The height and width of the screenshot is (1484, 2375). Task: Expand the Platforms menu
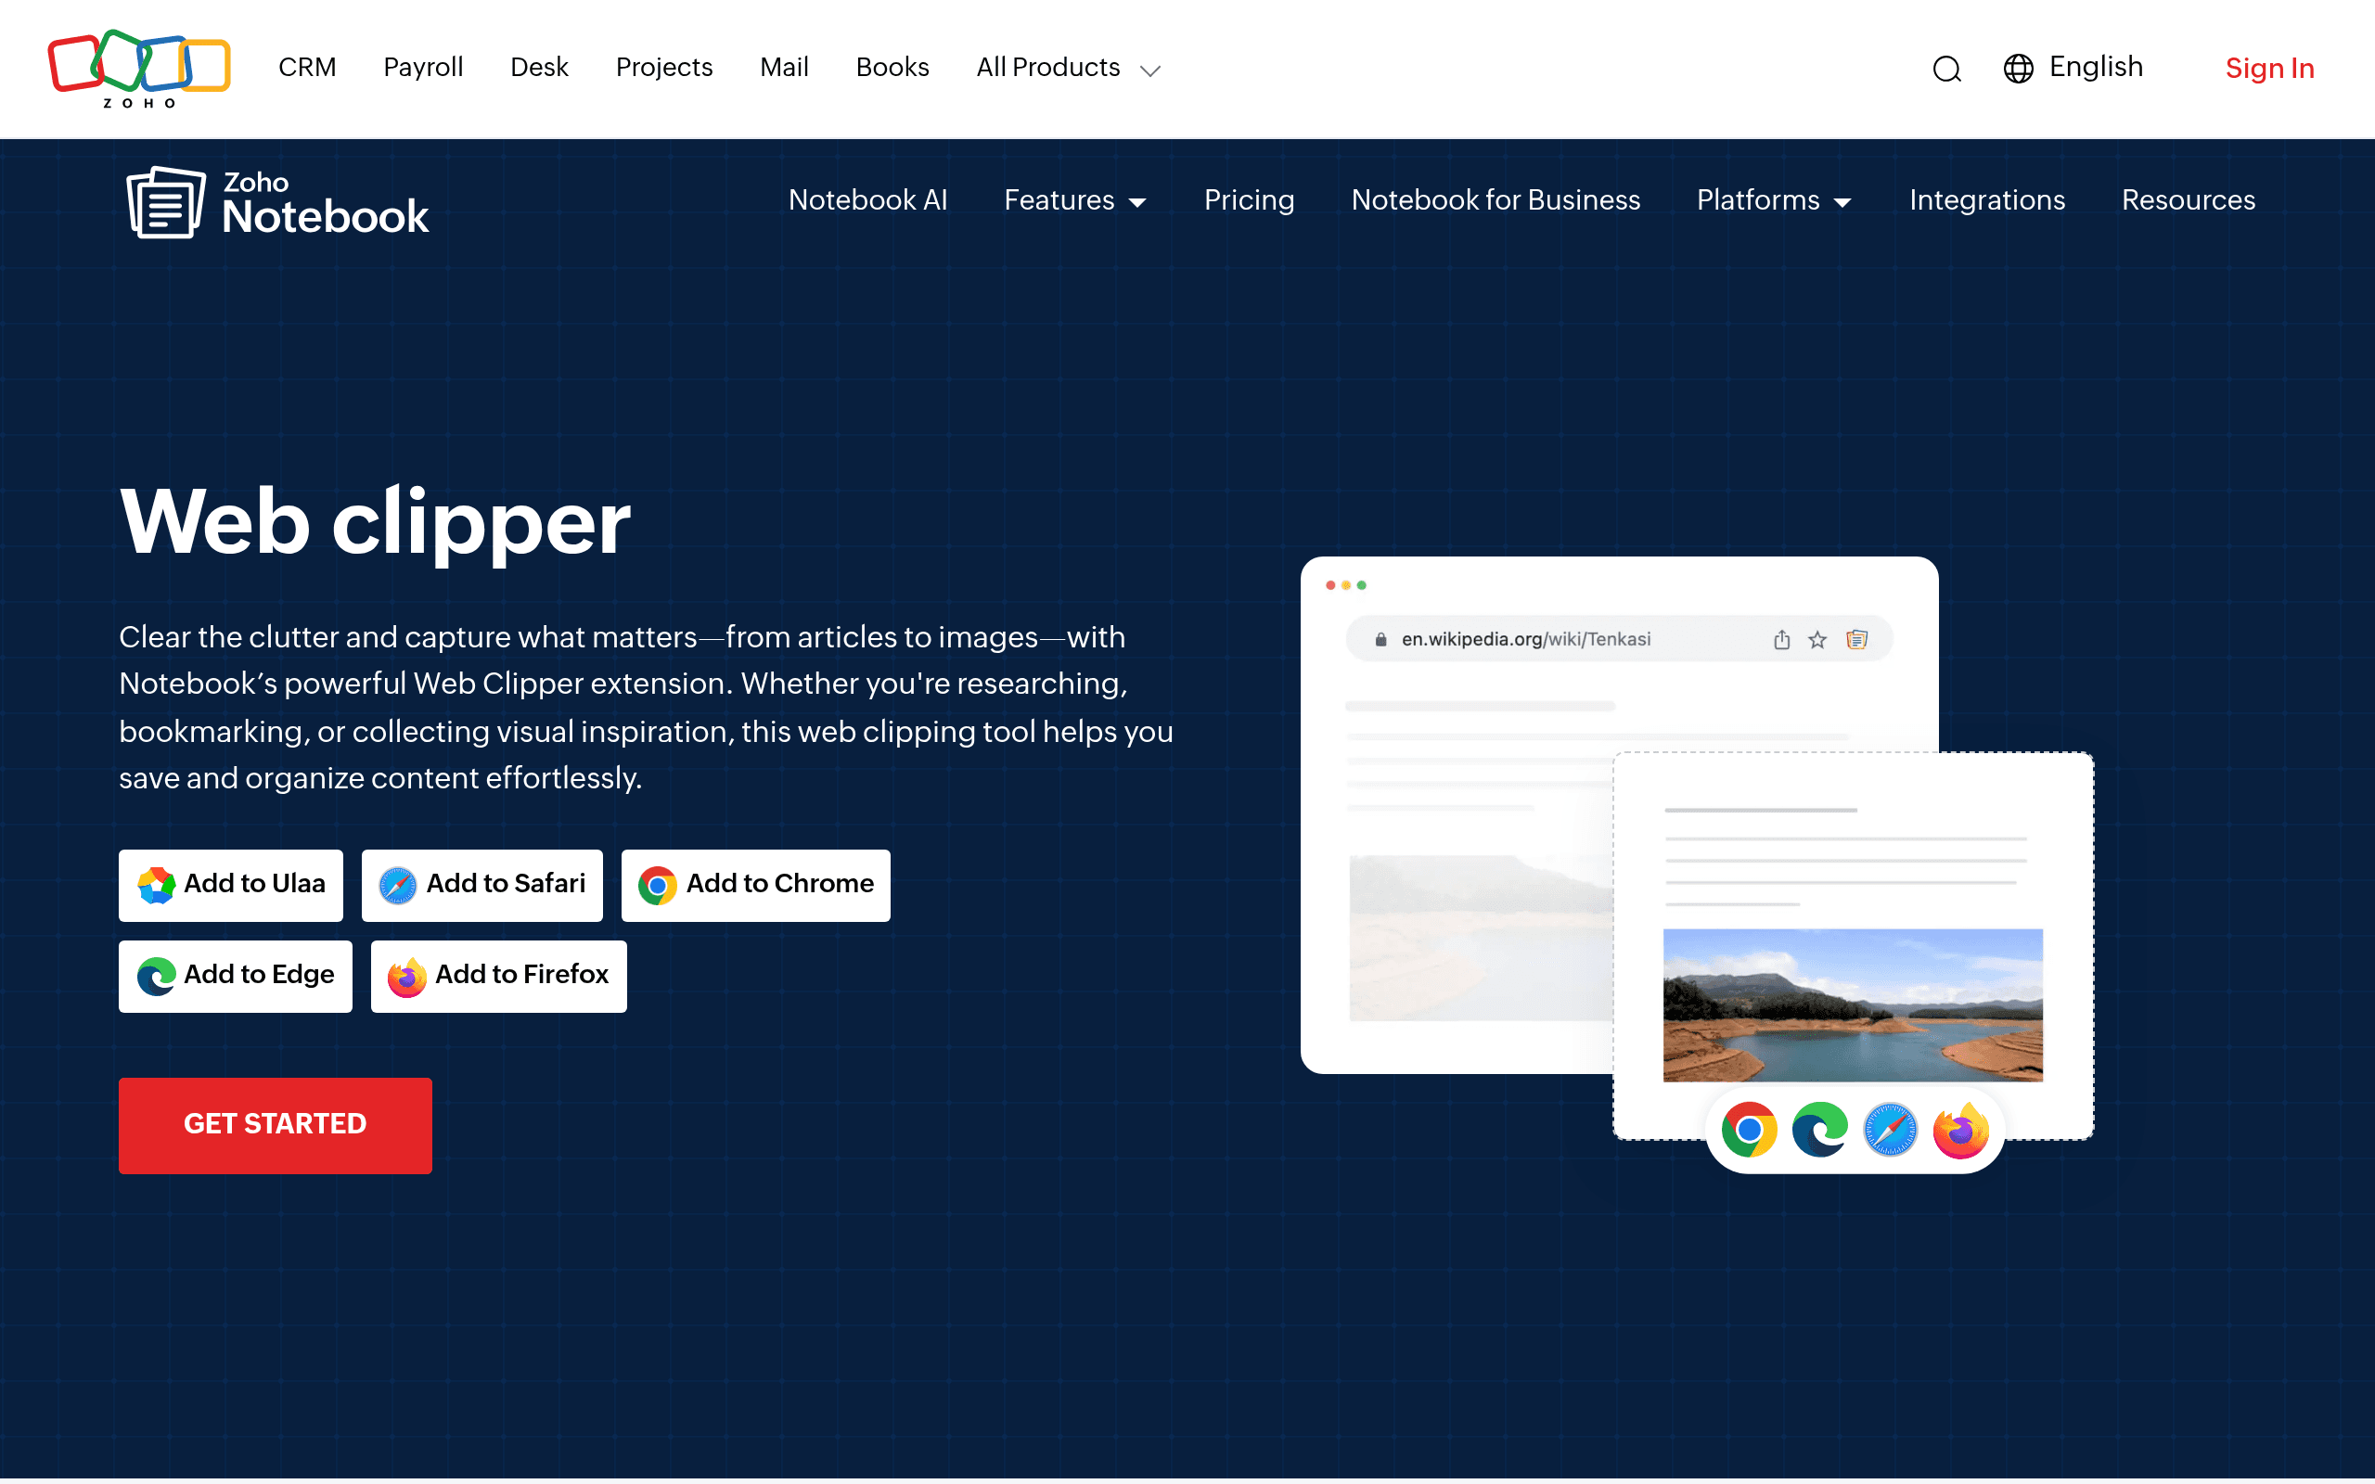pos(1775,200)
